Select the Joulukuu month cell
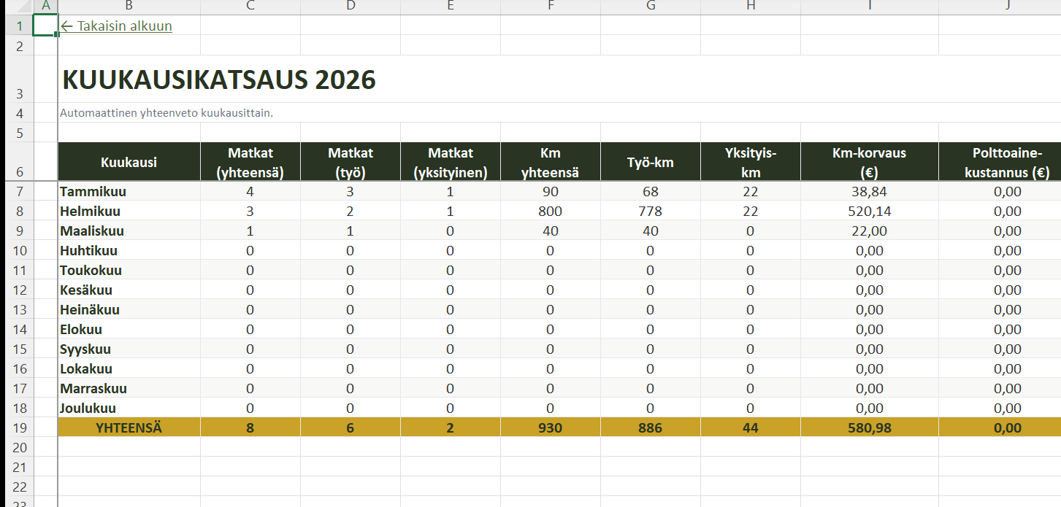This screenshot has height=507, width=1061. (x=88, y=409)
